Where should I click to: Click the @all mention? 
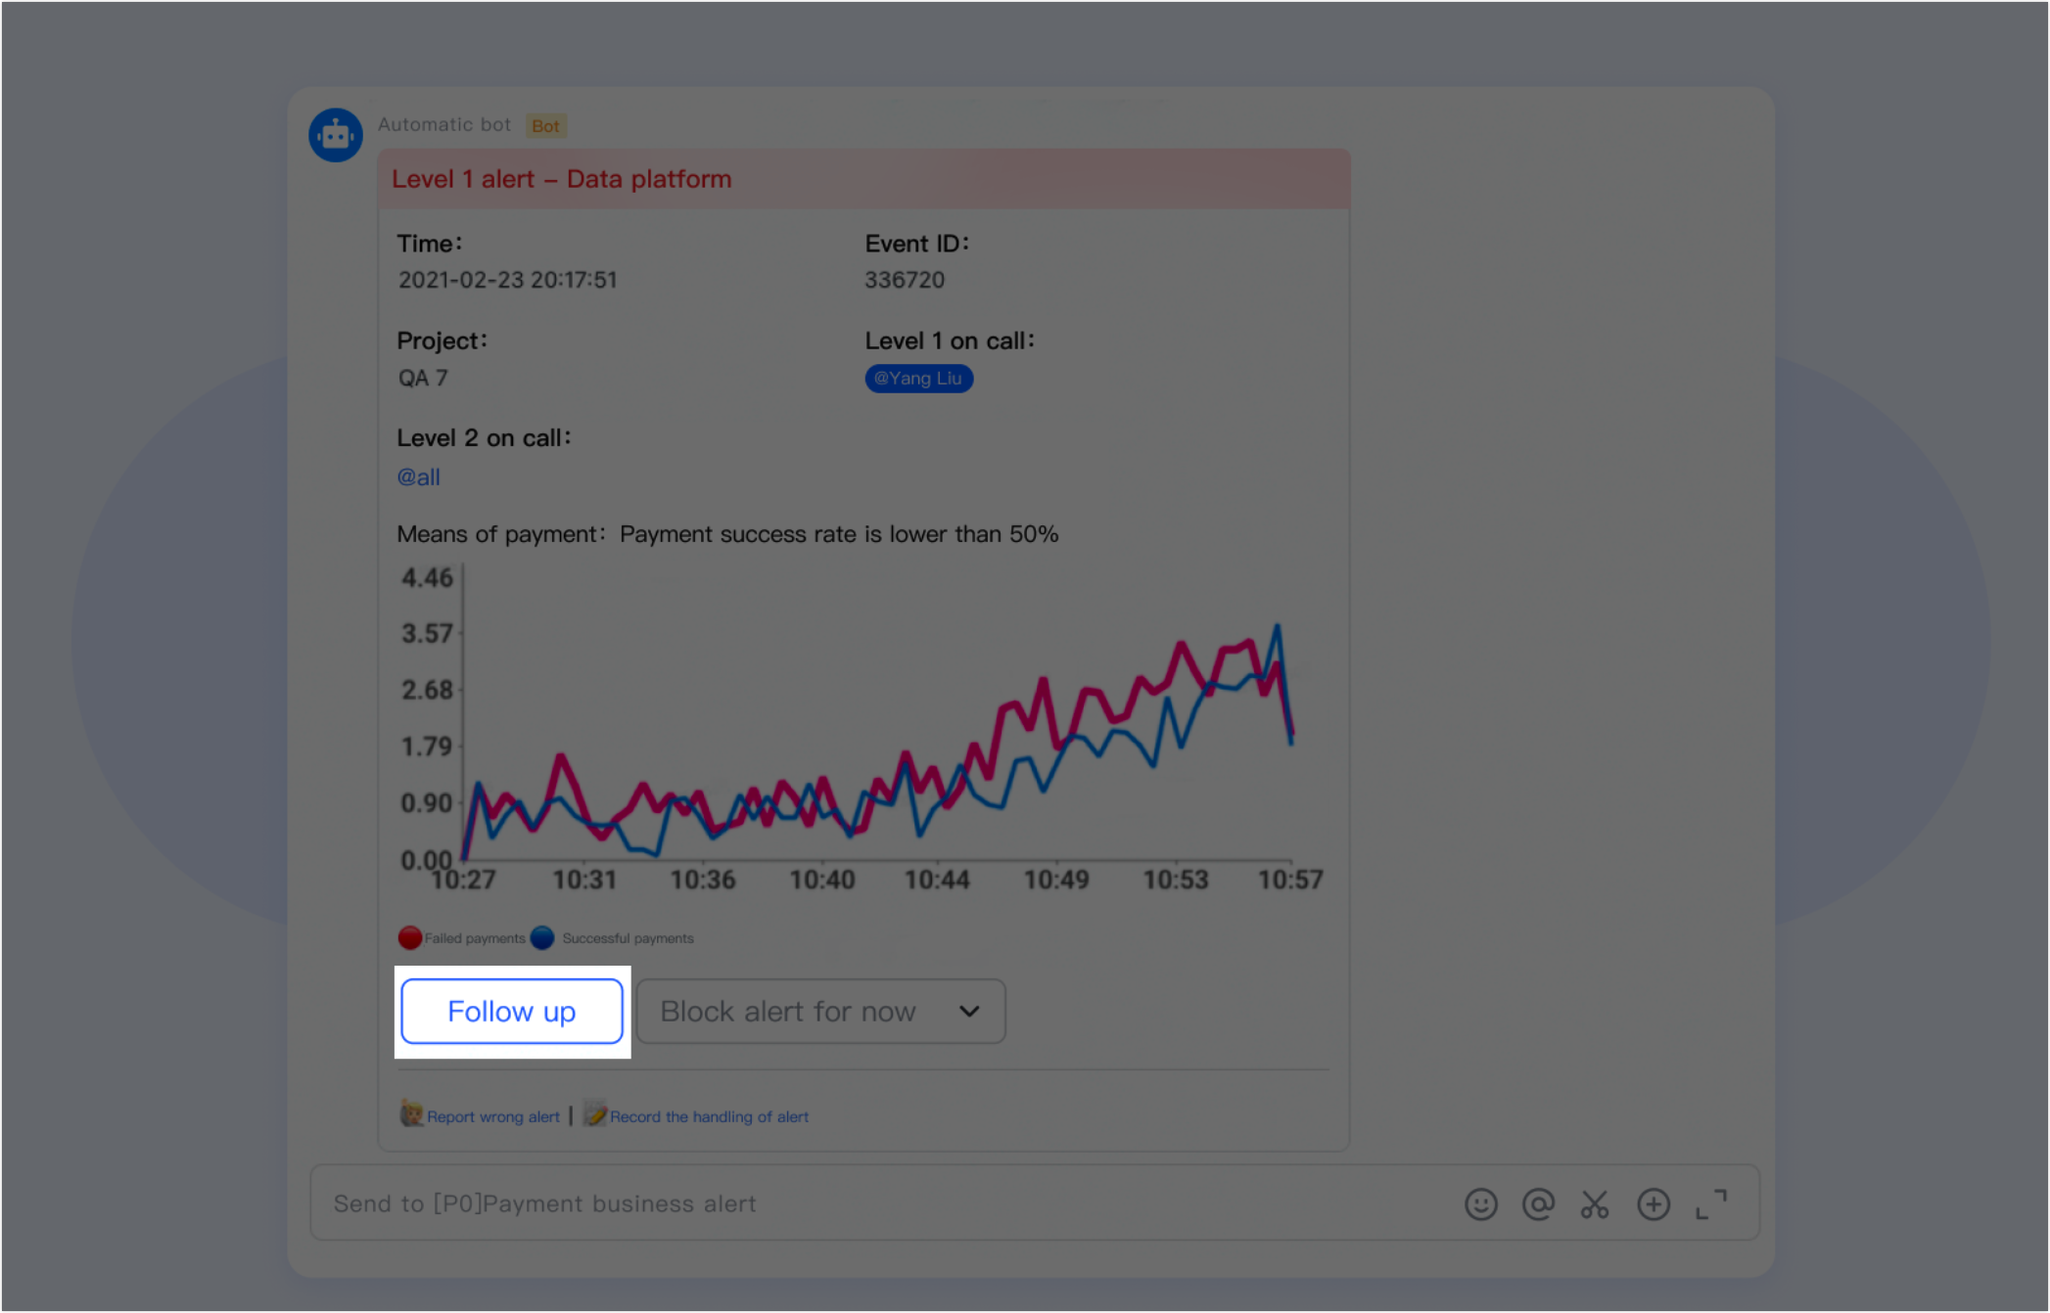point(418,476)
